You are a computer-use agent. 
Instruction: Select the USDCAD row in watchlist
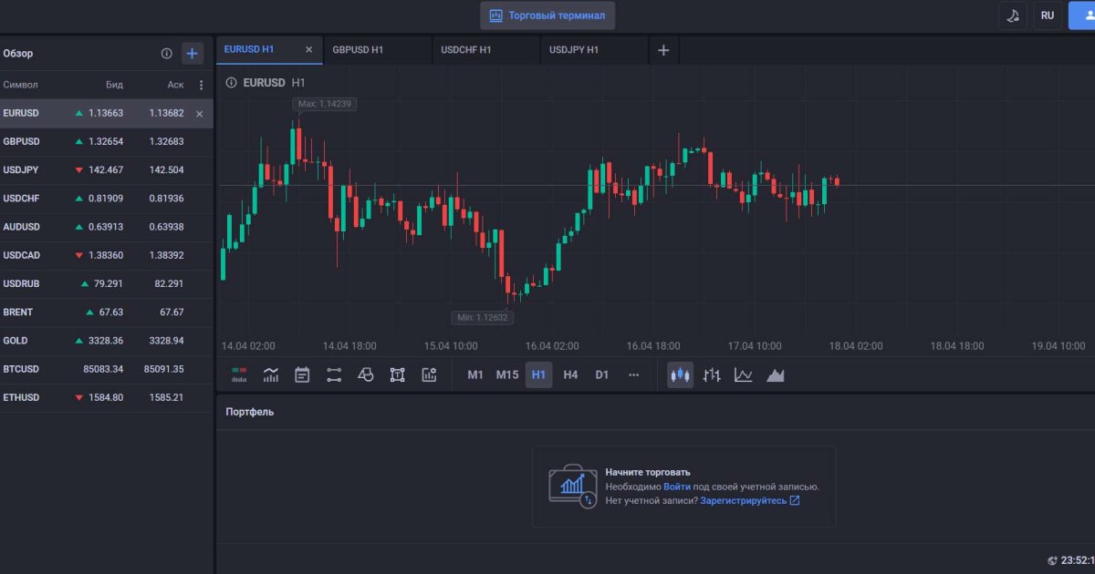(x=107, y=255)
